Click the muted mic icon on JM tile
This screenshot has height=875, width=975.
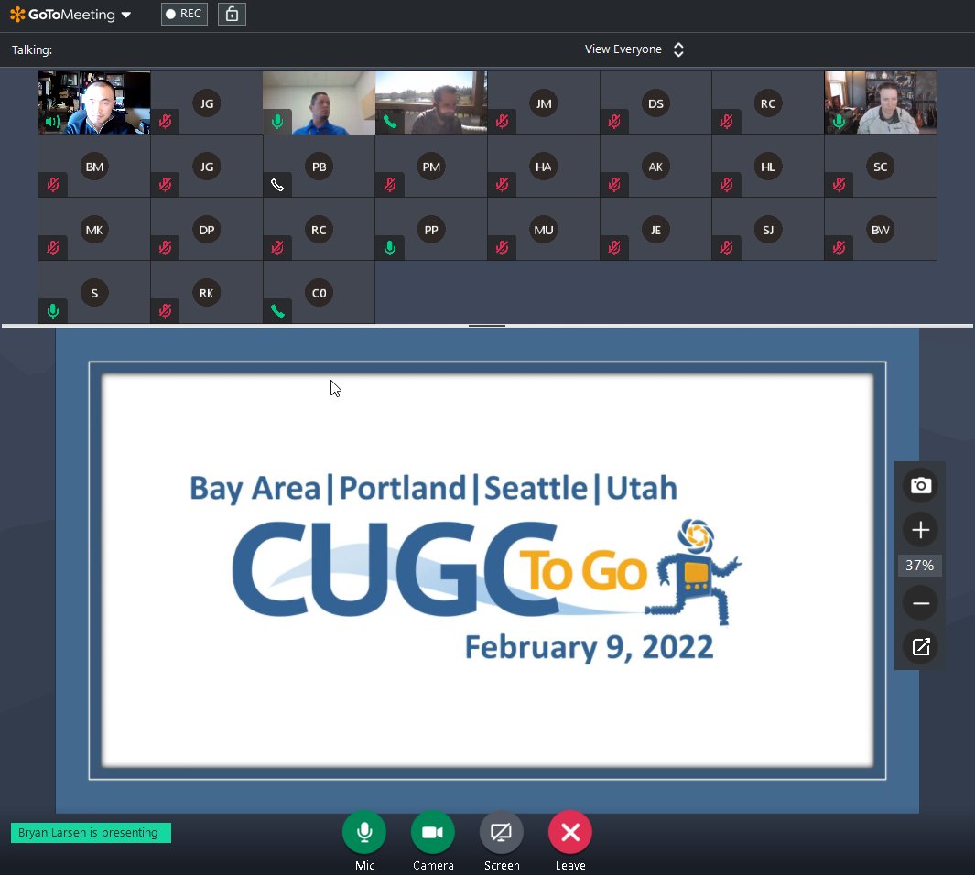(x=503, y=121)
